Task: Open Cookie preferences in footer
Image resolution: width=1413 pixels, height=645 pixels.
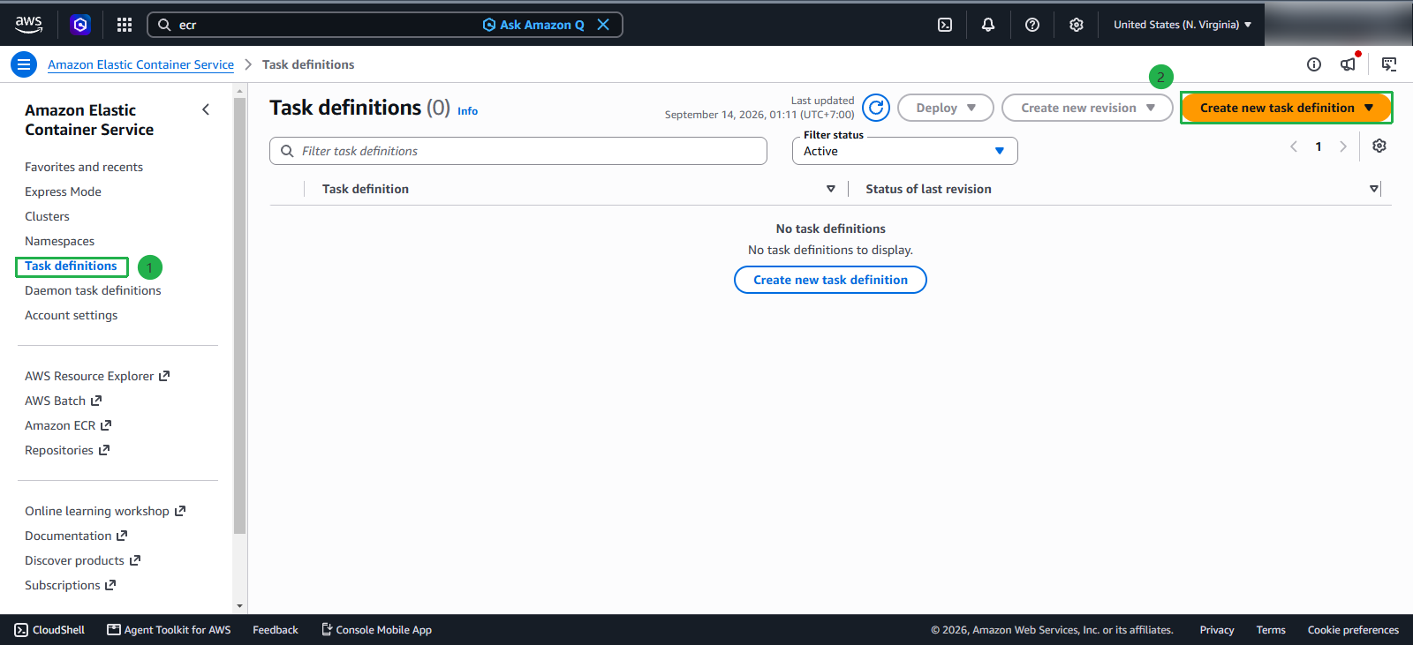Action: (x=1353, y=630)
